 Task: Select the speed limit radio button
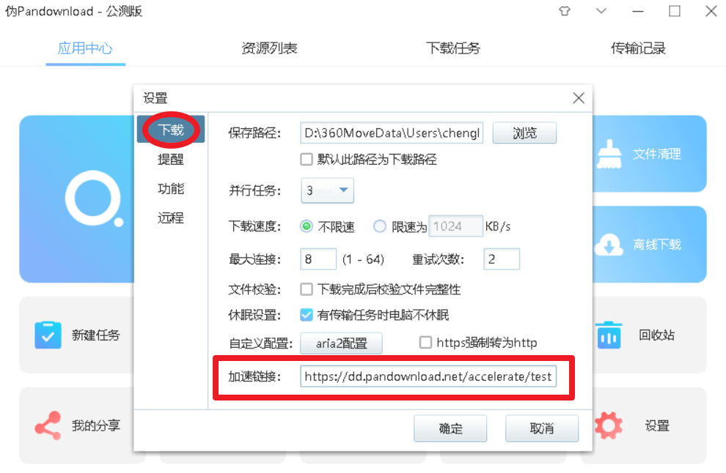pos(380,226)
